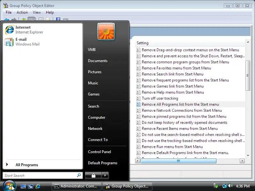Select Remove Help menu from Start Menu
255x191 pixels.
coord(173,92)
